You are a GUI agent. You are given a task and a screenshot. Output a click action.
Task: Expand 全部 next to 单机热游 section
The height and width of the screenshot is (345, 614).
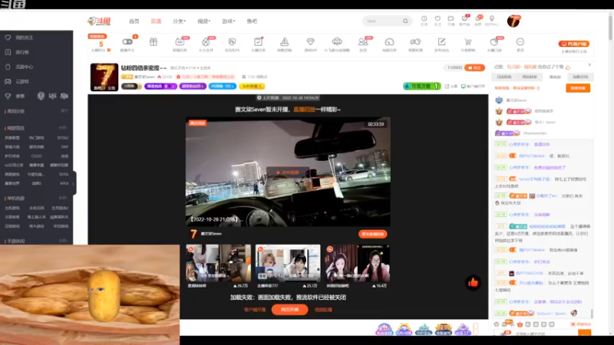pos(63,199)
